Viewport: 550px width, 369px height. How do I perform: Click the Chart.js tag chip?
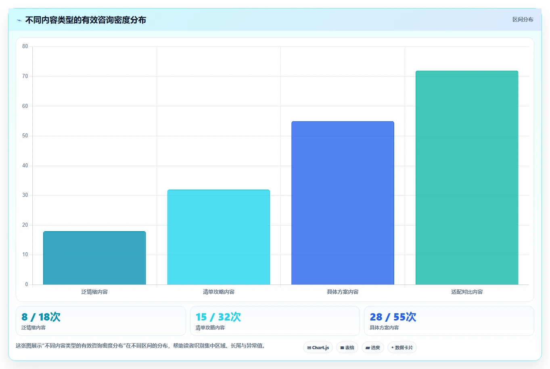318,348
